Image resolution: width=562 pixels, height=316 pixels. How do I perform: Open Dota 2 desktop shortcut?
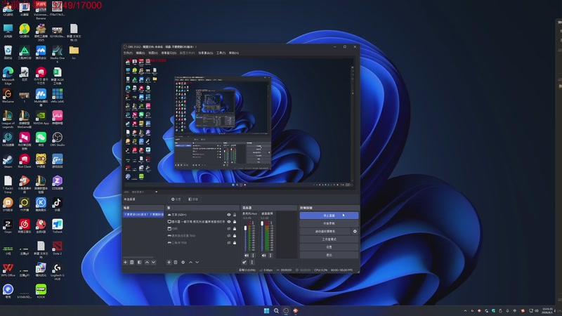click(58, 248)
